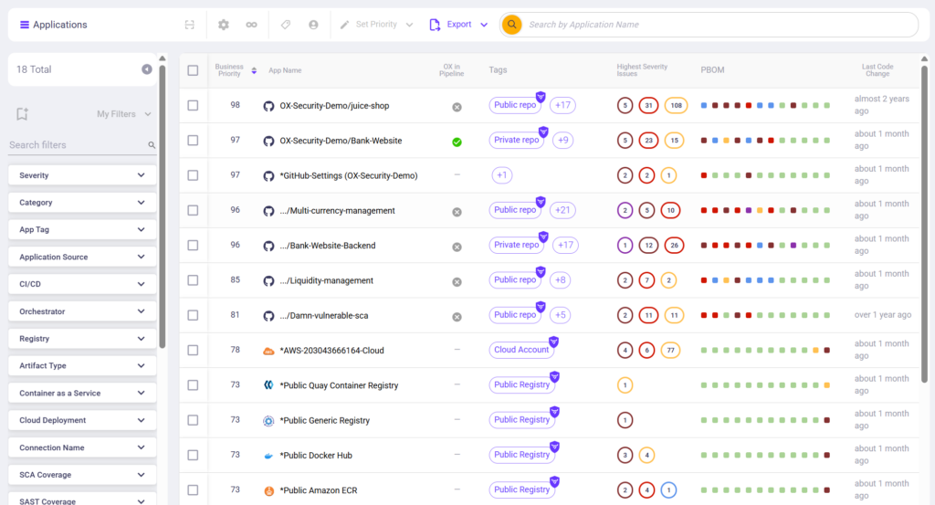Screen dimensions: 935x505
Task: Click the 108 severity badge for juice-shop
Action: tap(677, 106)
